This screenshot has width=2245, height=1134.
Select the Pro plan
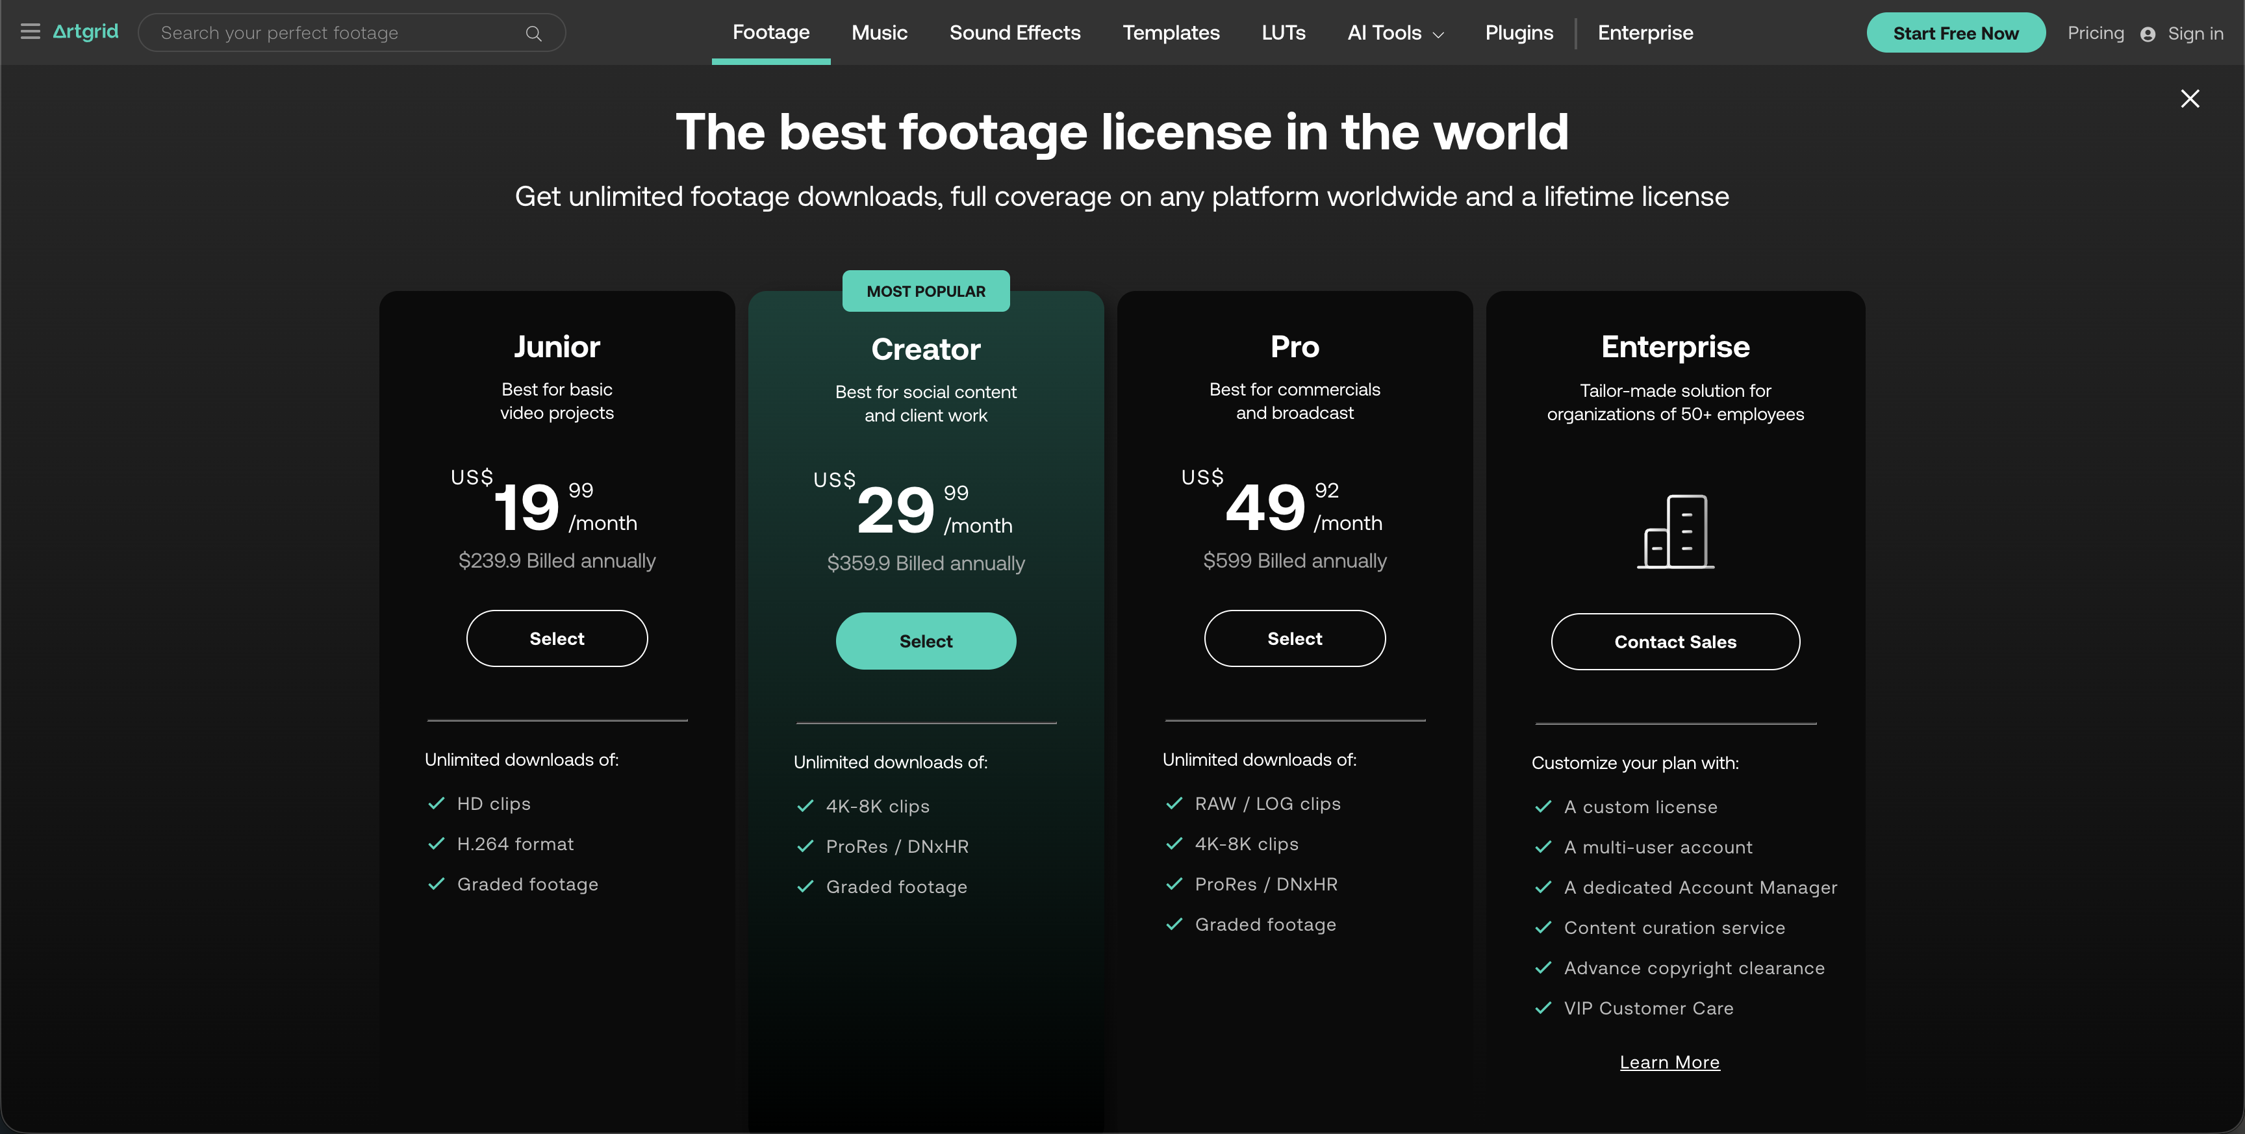point(1294,638)
